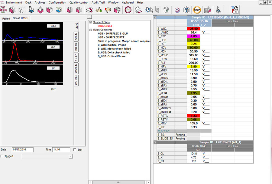
Task: Click the database archive toolbar icon
Action: [207, 10]
